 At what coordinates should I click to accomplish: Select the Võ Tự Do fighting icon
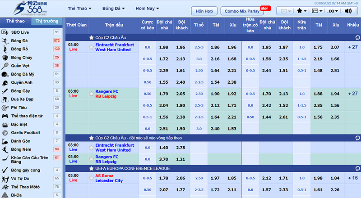coord(5,179)
